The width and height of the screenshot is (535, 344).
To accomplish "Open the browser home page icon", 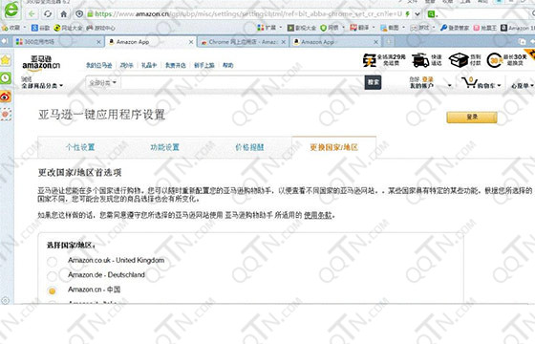I will tap(63, 14).
